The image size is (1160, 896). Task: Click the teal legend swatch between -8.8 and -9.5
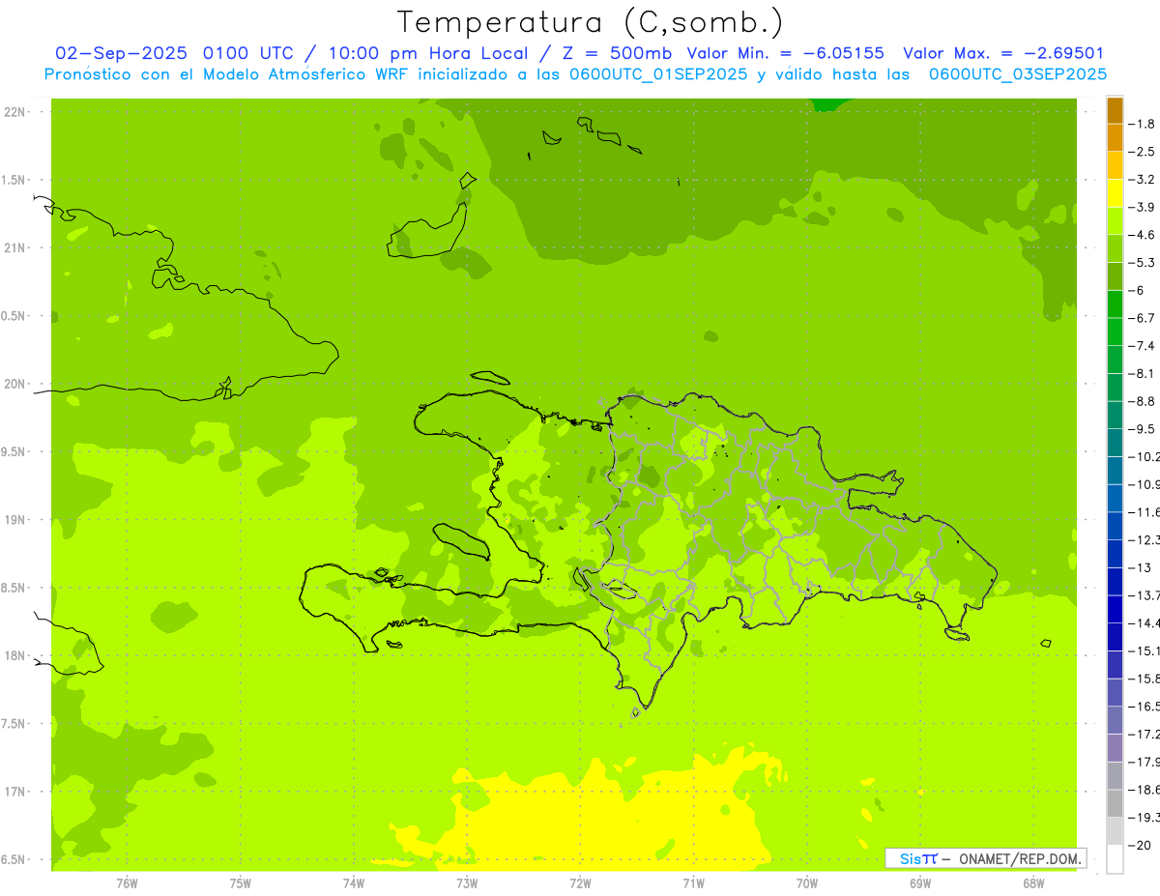(x=1115, y=415)
